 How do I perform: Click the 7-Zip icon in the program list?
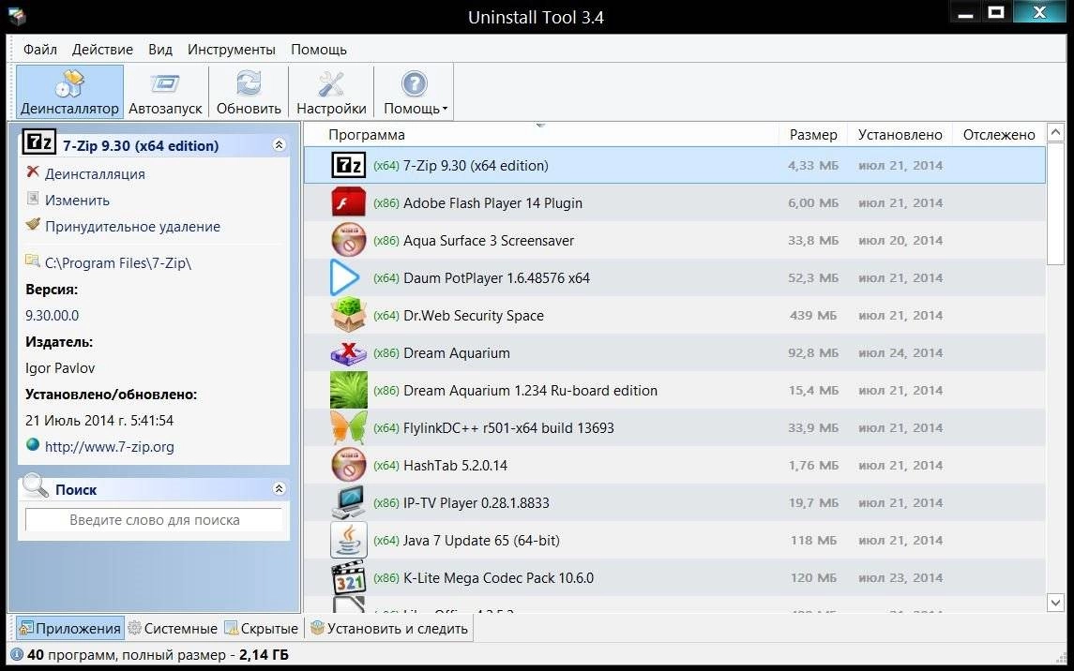click(x=349, y=166)
